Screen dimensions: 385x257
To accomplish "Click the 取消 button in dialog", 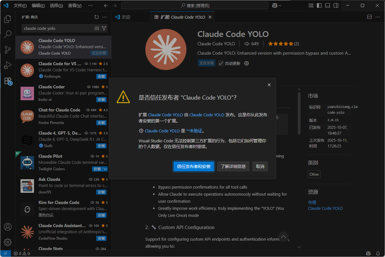I will point(260,166).
